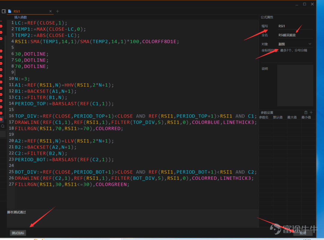Click the search magnifier icon in left strip
Viewport: 324px width, 240px height.
pyautogui.click(x=3, y=126)
